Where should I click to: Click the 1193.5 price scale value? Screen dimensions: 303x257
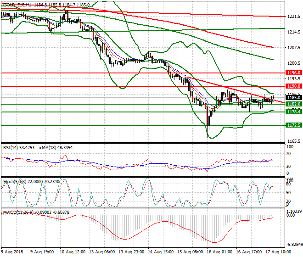coord(294,79)
